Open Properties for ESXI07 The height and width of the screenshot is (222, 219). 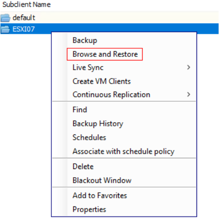tap(89, 209)
